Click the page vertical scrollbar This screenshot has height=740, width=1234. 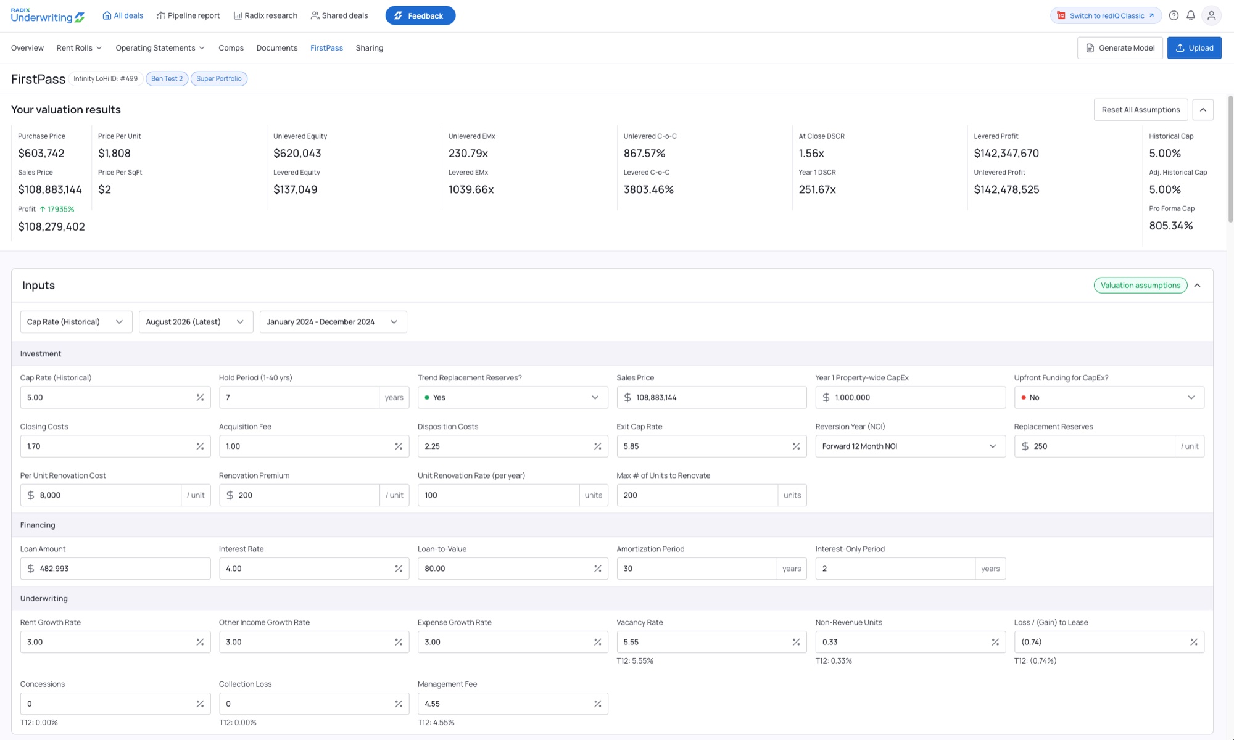point(1230,160)
